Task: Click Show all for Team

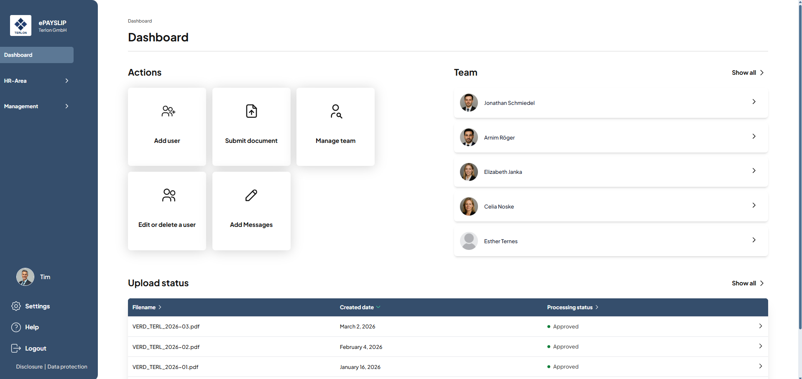Action: click(747, 73)
